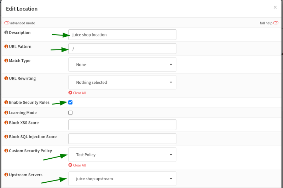
Task: Open the Match Type dropdown
Action: (122, 65)
